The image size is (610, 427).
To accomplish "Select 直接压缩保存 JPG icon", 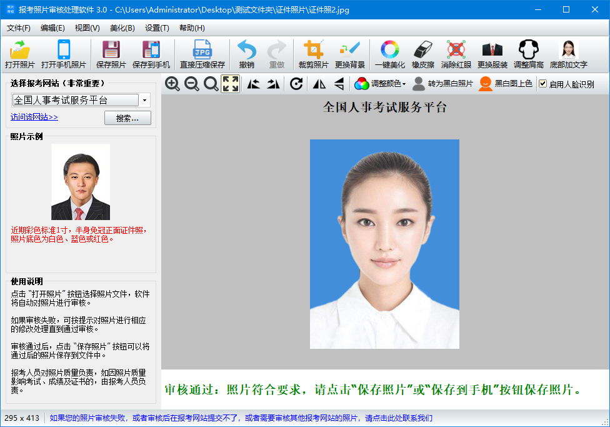I will (x=202, y=54).
